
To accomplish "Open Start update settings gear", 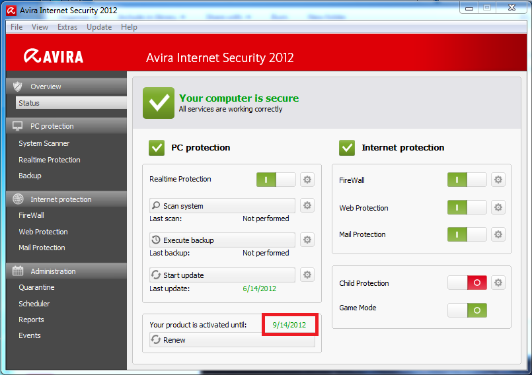I will 307,275.
